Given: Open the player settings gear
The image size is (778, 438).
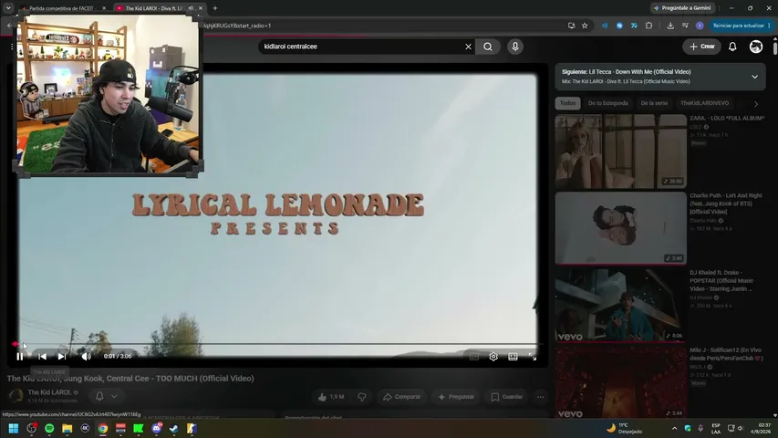Looking at the screenshot, I should coord(493,357).
